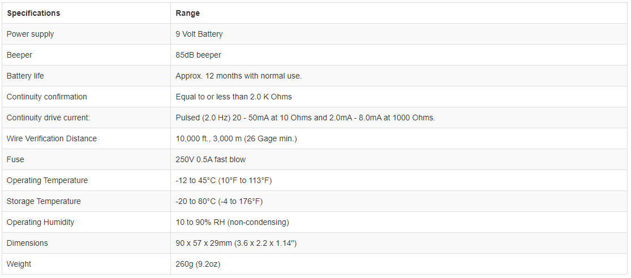Click the 9 Volt Battery value
Screen dimensions: 631x278
pyautogui.click(x=199, y=34)
